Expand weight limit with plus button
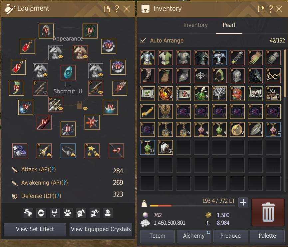 (x=243, y=203)
